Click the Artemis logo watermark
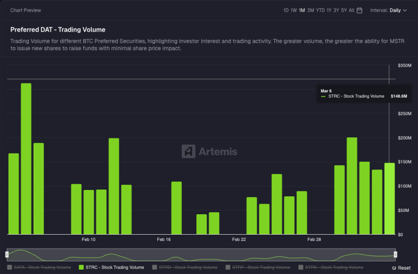418x274 pixels. [209, 151]
